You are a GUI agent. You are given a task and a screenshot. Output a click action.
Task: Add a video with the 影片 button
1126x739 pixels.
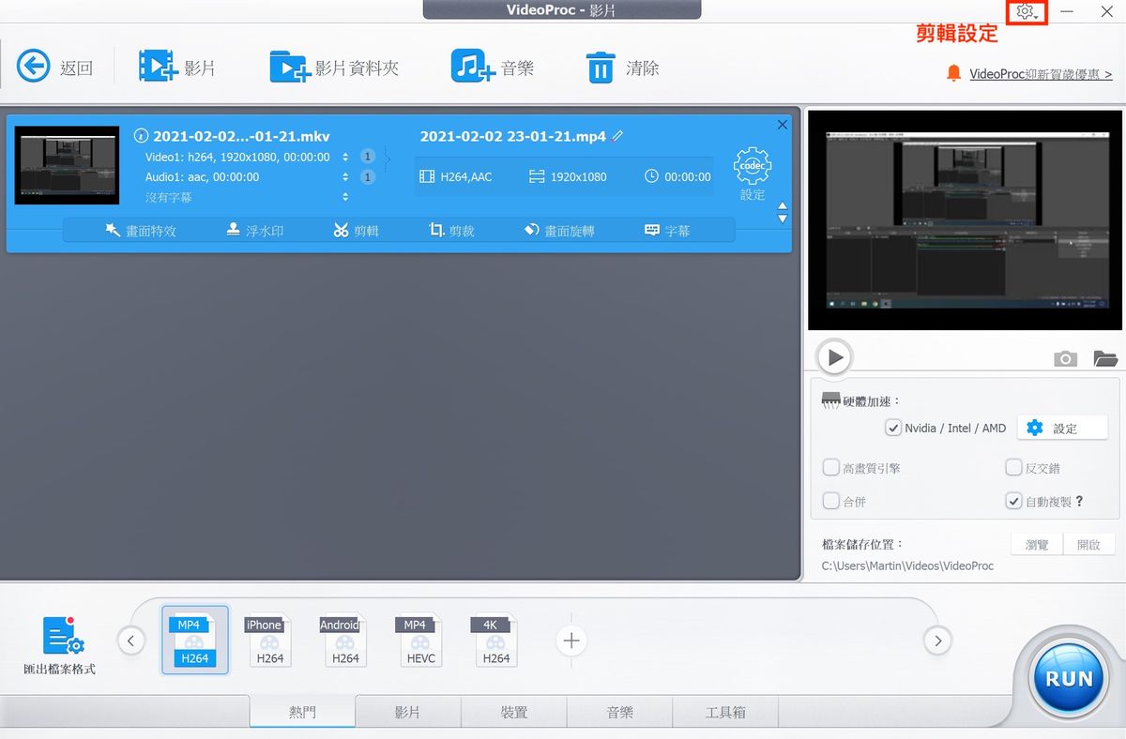pyautogui.click(x=177, y=68)
